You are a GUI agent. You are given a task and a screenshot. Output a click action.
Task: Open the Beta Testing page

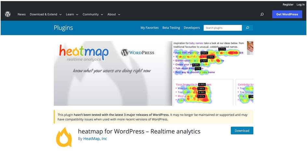point(171,28)
